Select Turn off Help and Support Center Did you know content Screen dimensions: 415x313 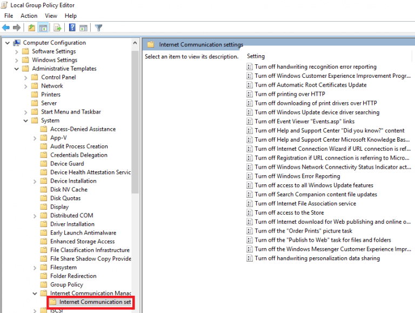pos(330,130)
